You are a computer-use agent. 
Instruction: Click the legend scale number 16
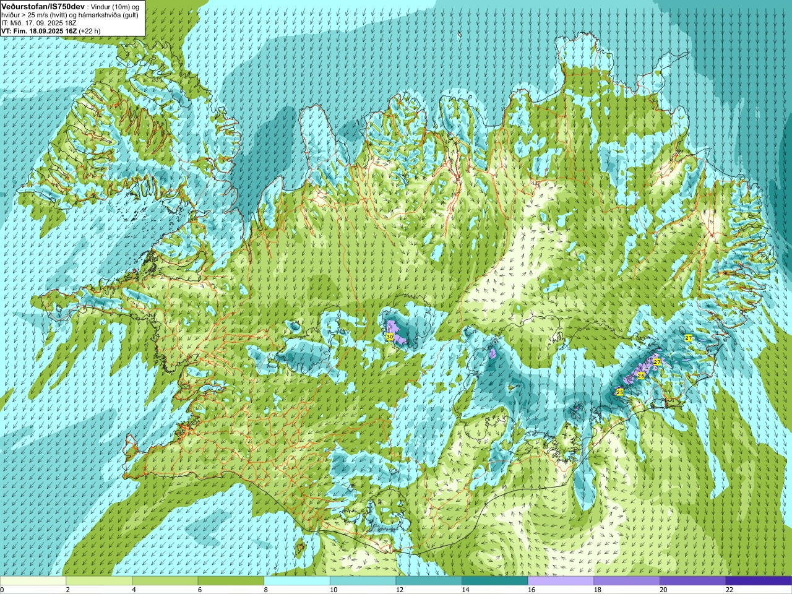(x=532, y=590)
